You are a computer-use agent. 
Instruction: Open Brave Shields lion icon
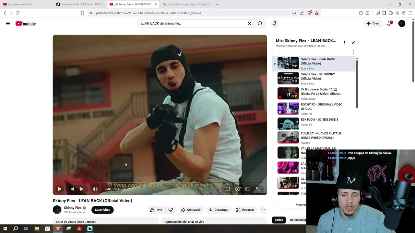pos(310,13)
